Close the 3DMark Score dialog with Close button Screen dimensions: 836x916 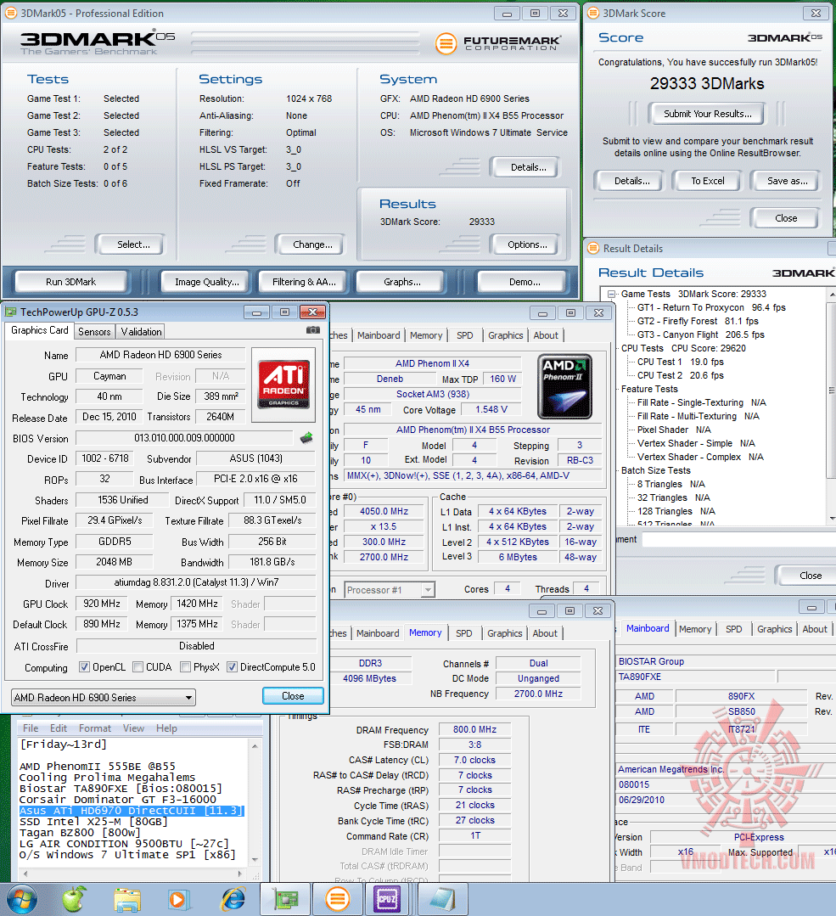coord(786,218)
